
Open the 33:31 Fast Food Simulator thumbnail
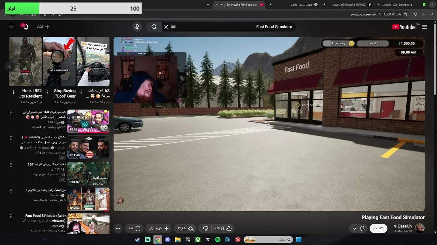pyautogui.click(x=88, y=224)
